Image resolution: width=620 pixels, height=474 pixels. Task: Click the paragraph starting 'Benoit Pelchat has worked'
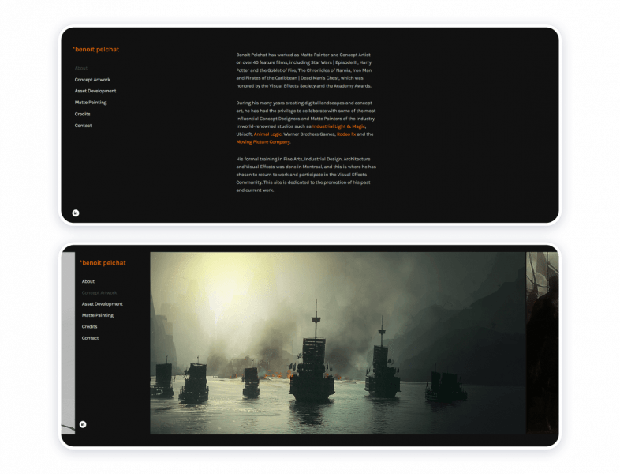click(x=304, y=70)
